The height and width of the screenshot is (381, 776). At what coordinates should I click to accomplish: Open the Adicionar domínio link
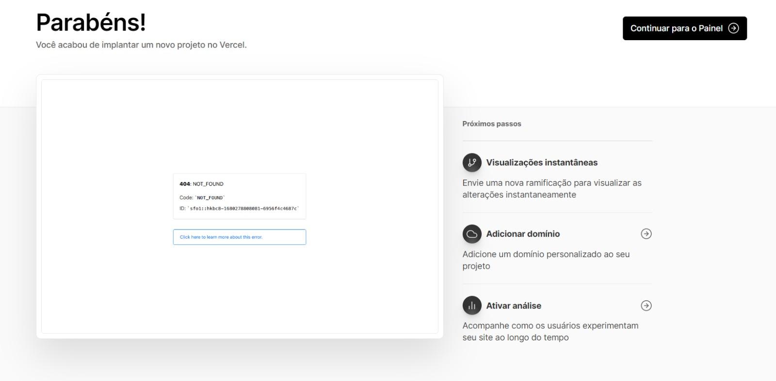pyautogui.click(x=523, y=234)
